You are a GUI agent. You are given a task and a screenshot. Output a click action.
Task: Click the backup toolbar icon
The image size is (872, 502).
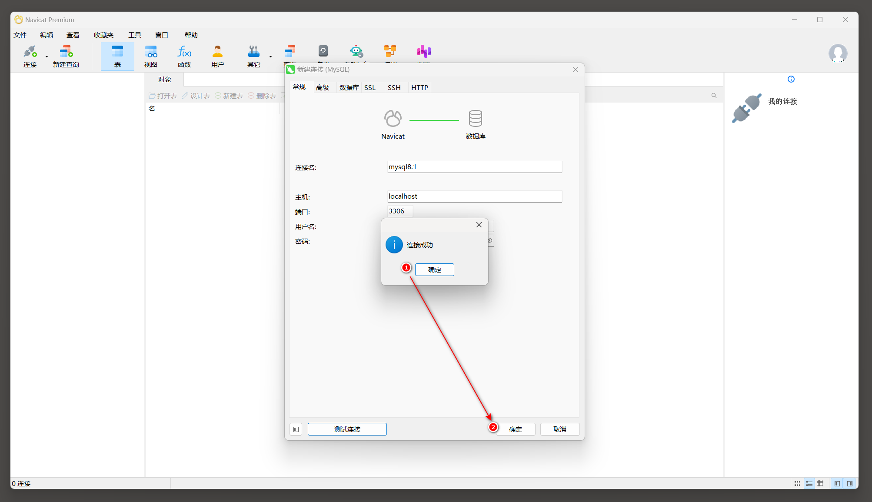pyautogui.click(x=323, y=51)
